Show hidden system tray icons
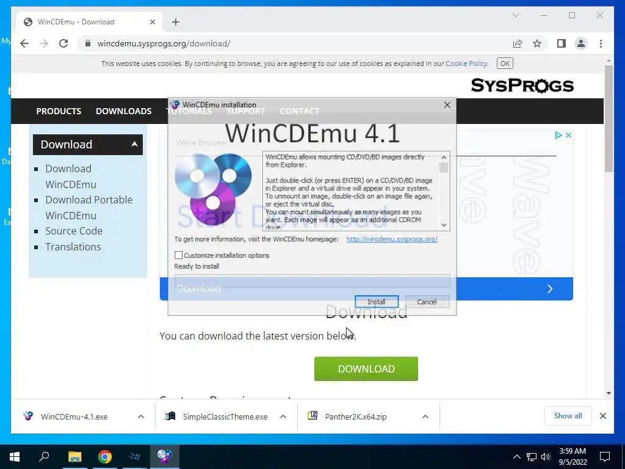This screenshot has height=469, width=625. tap(516, 457)
